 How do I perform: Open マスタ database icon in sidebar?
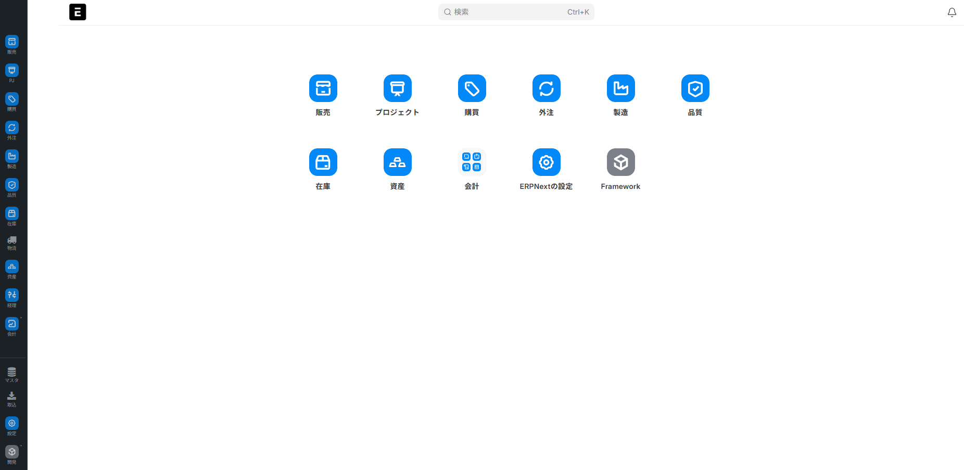click(x=12, y=374)
